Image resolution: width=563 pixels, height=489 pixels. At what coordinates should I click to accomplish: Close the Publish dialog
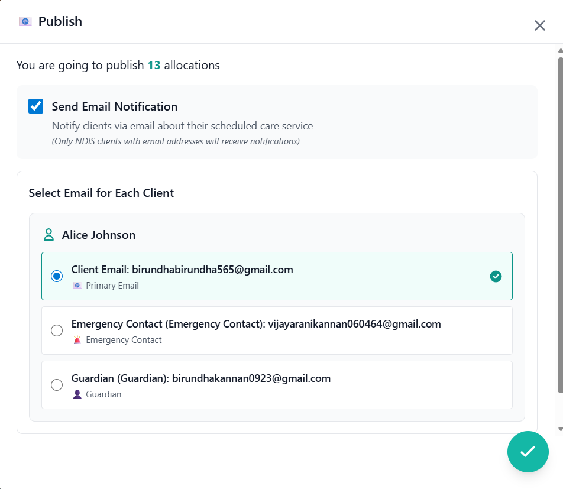pos(539,25)
